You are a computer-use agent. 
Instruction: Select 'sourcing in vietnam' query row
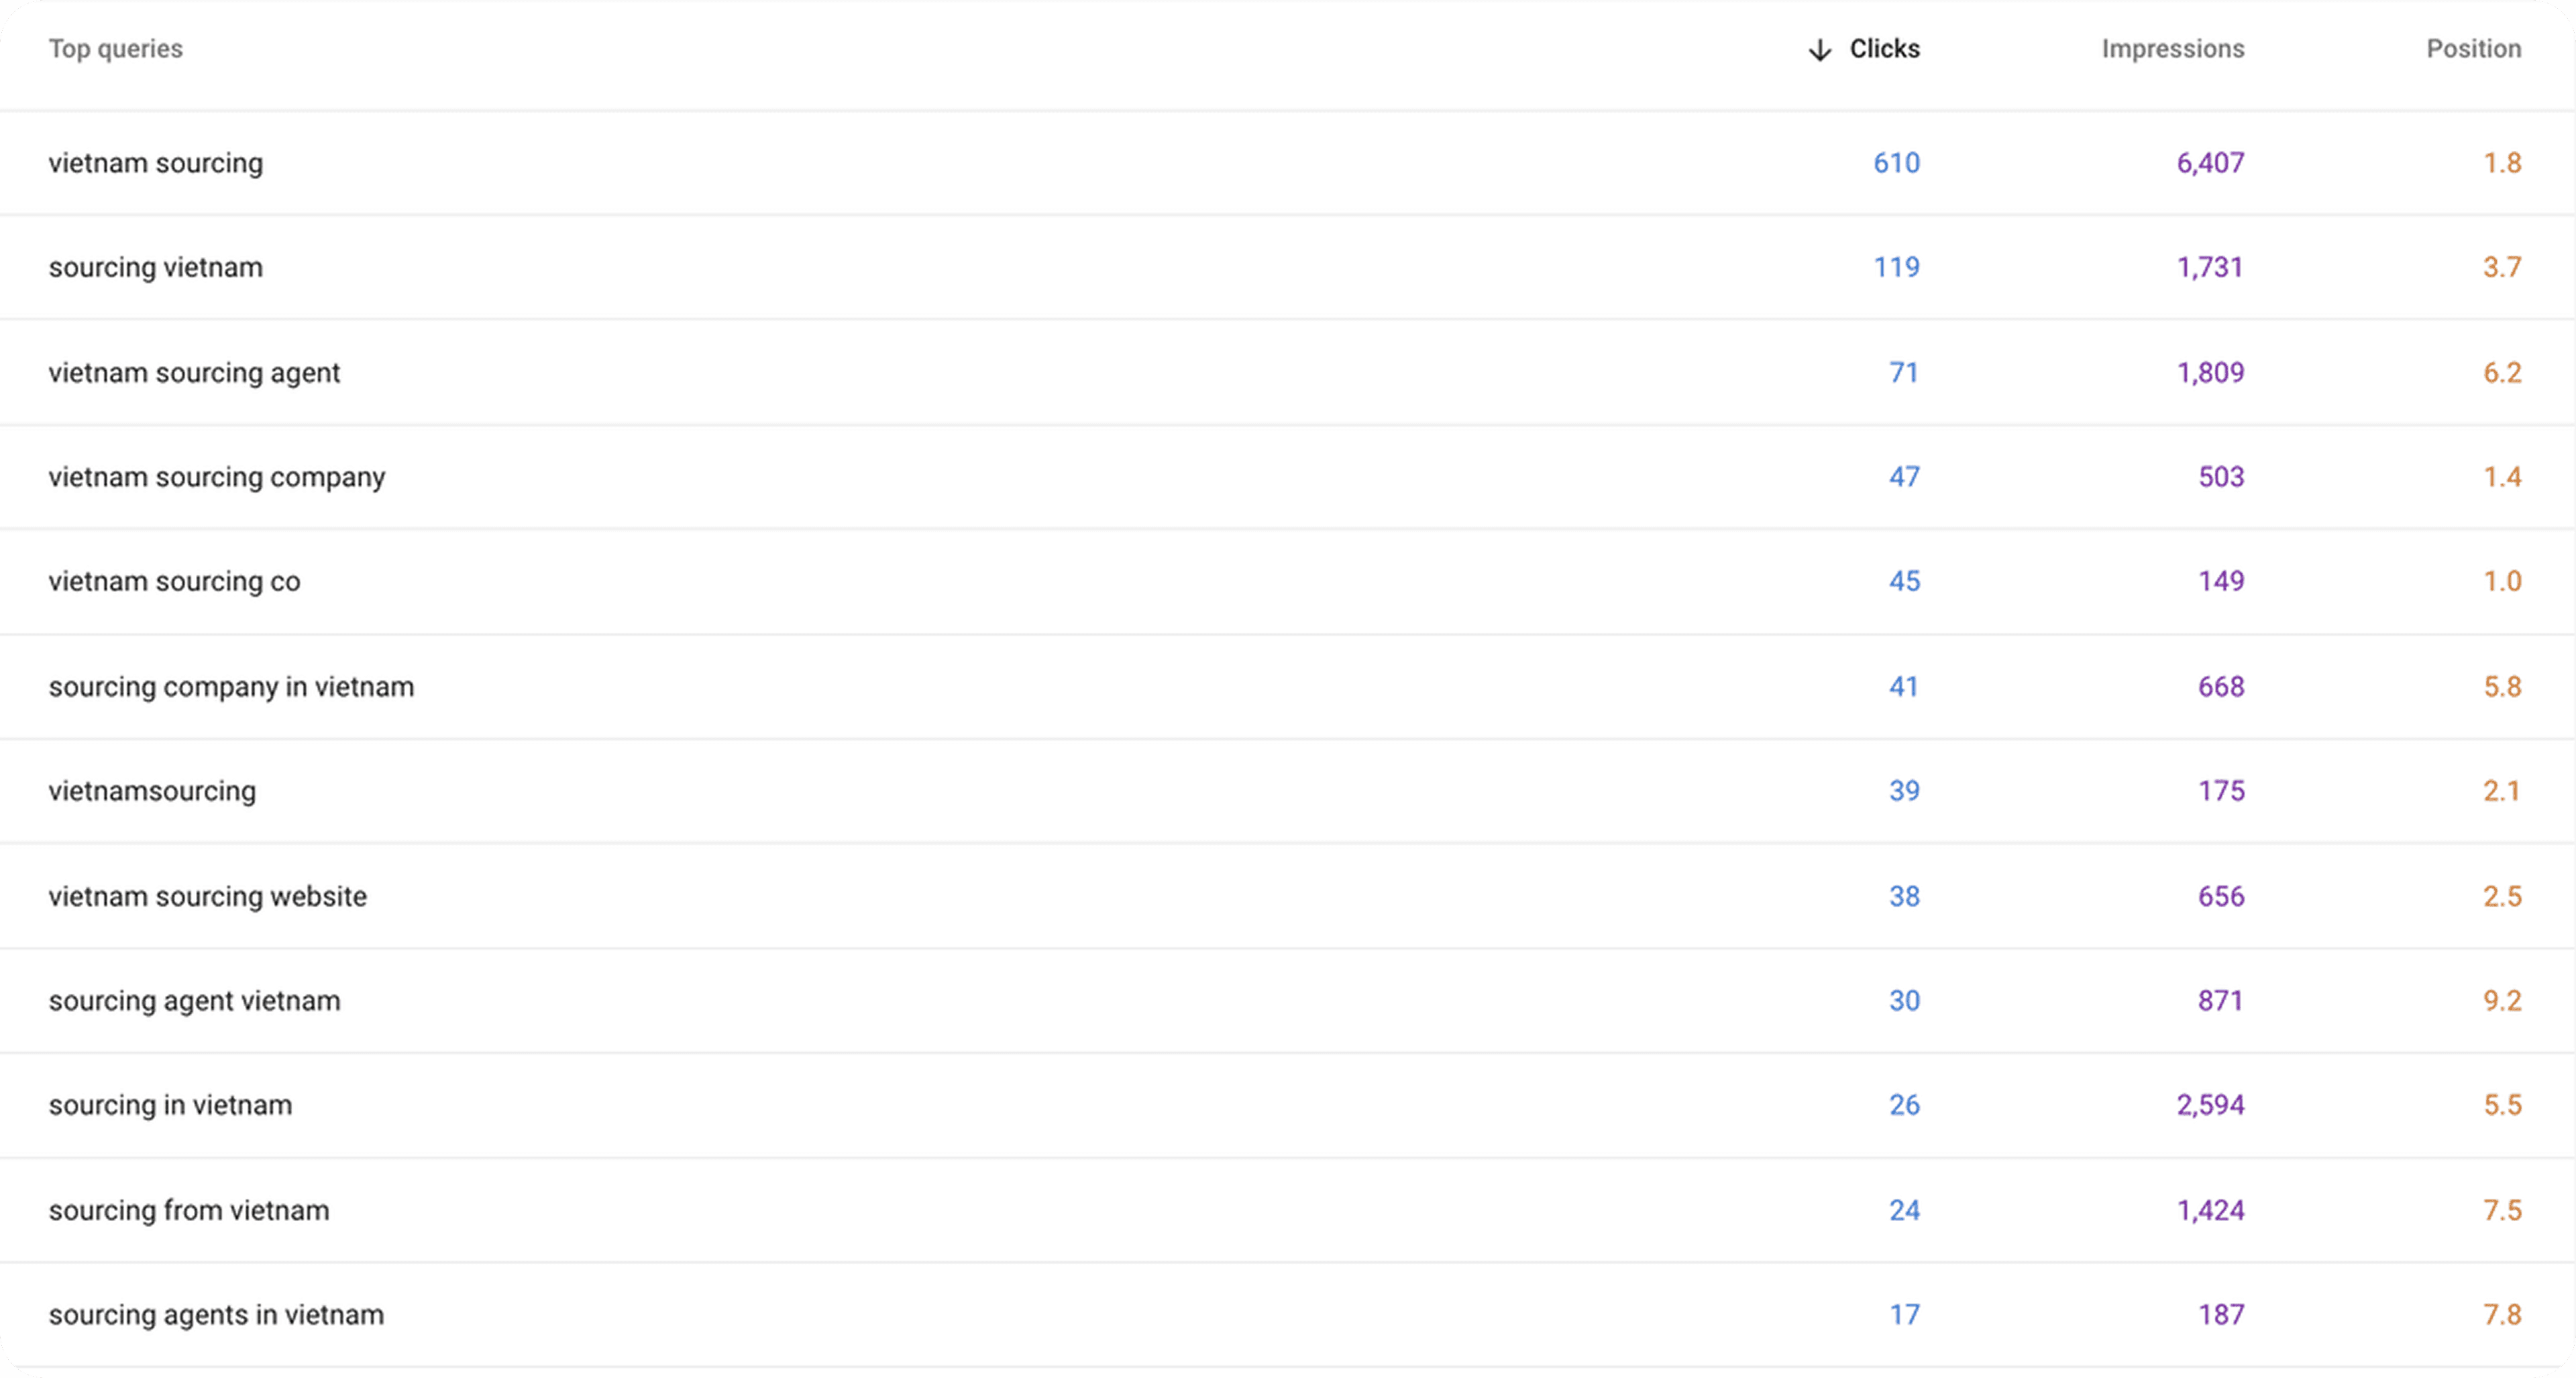coord(170,1105)
